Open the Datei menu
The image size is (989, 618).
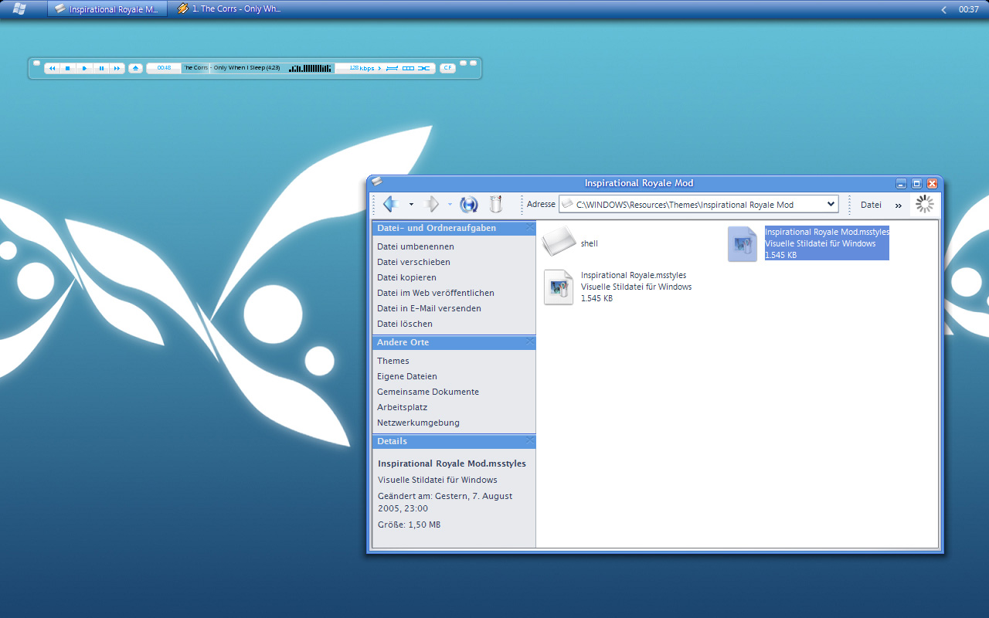(871, 205)
